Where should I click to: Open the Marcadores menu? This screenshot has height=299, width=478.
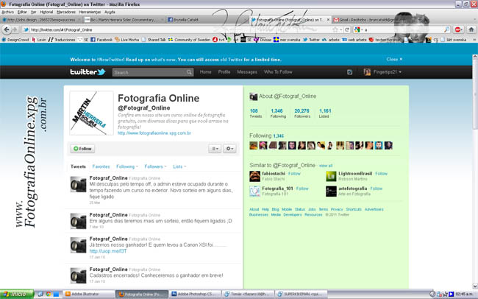(66, 12)
